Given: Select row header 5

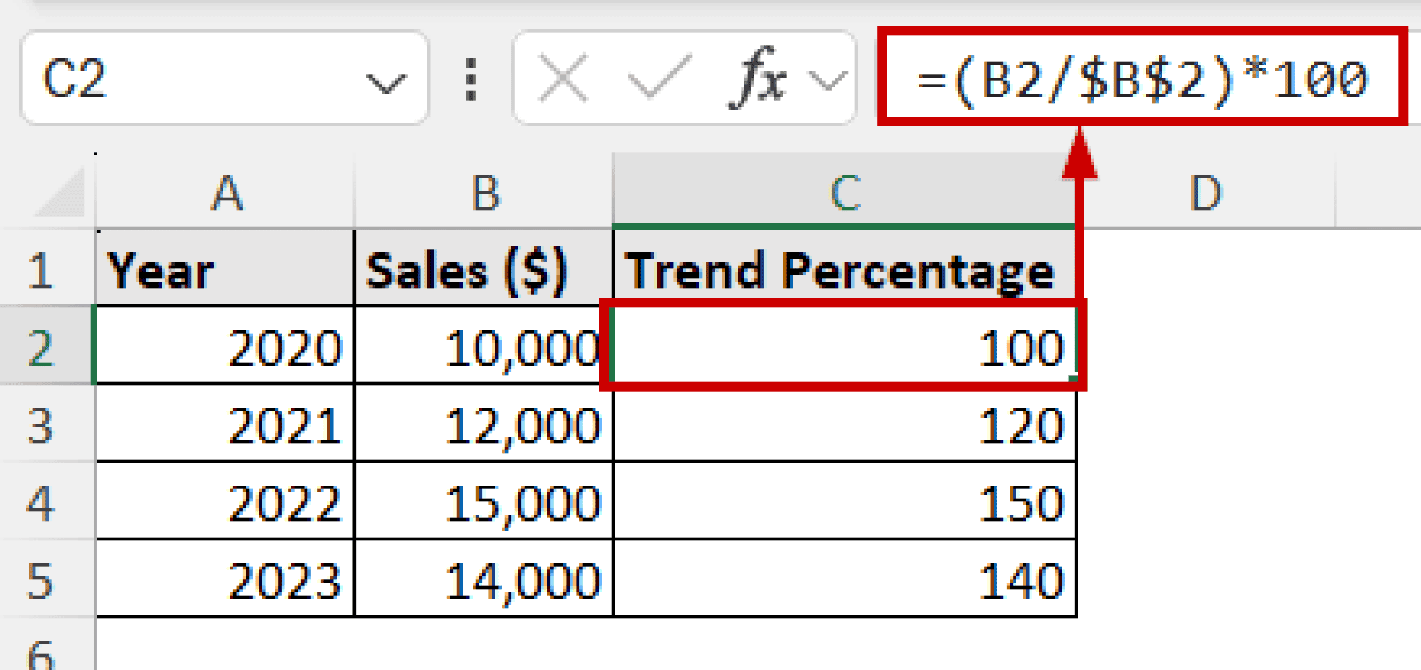Looking at the screenshot, I should [x=42, y=582].
